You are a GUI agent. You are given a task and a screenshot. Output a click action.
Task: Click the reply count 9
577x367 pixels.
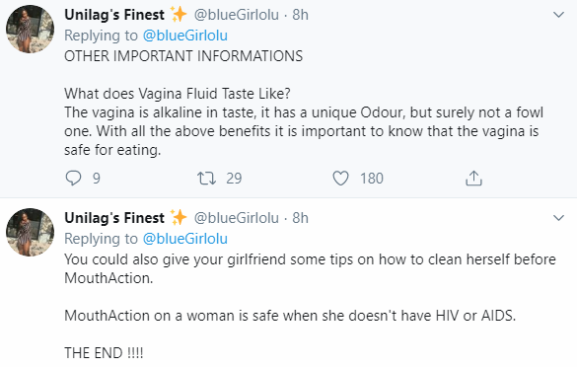tap(97, 179)
